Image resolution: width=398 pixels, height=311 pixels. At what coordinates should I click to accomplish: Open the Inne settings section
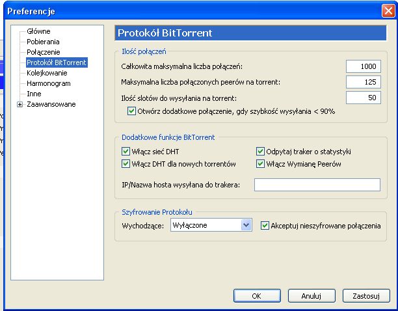(x=34, y=94)
